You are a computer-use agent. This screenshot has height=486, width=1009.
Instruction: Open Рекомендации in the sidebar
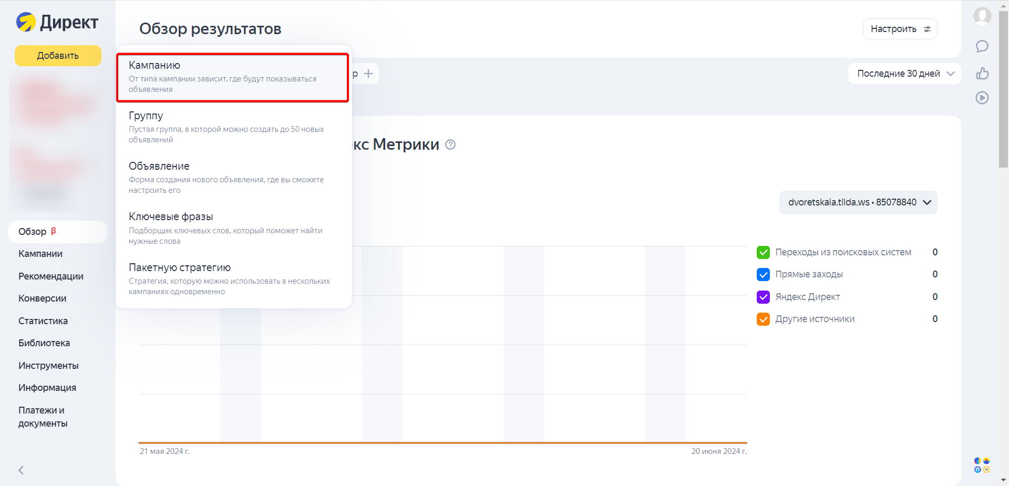click(51, 276)
